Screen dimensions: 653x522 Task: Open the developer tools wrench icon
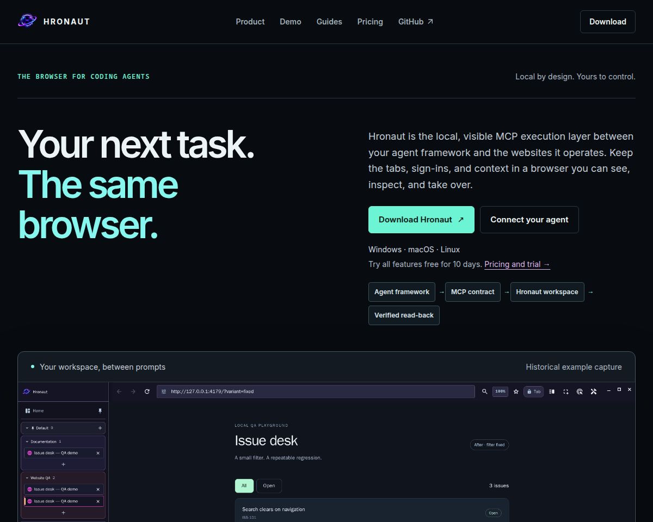coord(594,391)
